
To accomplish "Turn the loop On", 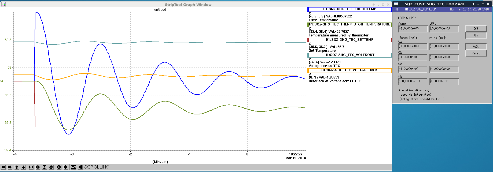I will pyautogui.click(x=476, y=35).
